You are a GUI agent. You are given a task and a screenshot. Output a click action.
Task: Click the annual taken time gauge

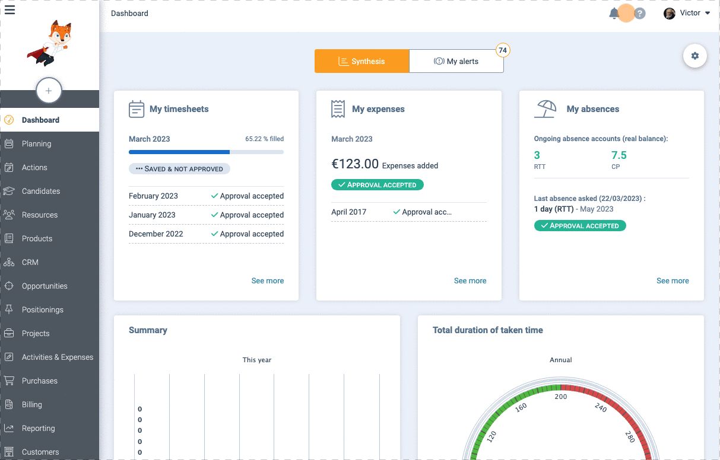click(561, 420)
